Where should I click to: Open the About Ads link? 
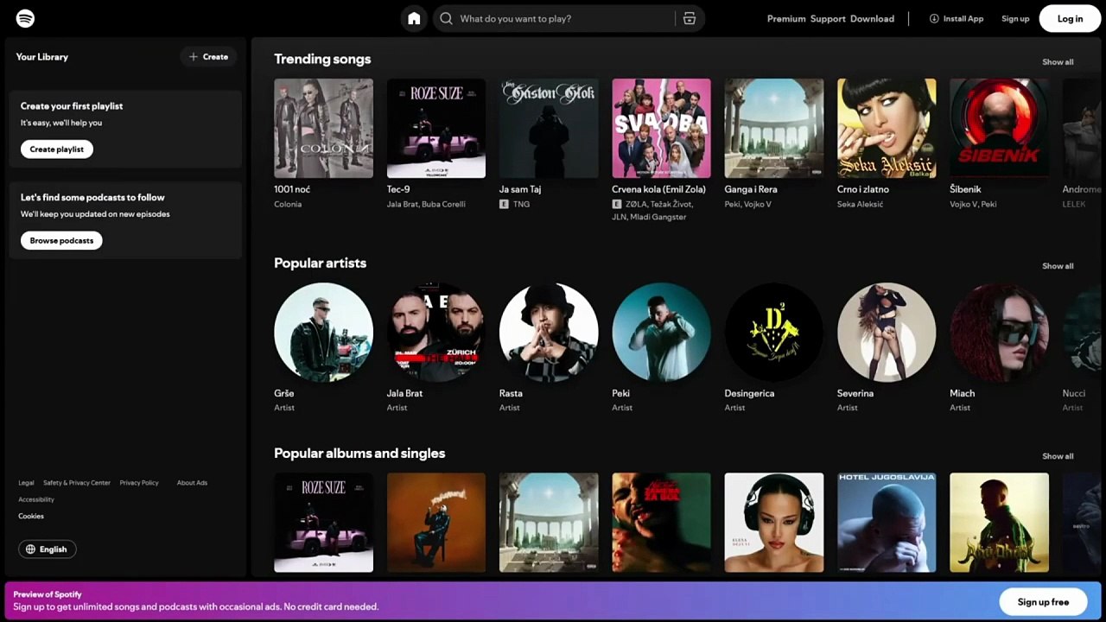click(x=192, y=483)
